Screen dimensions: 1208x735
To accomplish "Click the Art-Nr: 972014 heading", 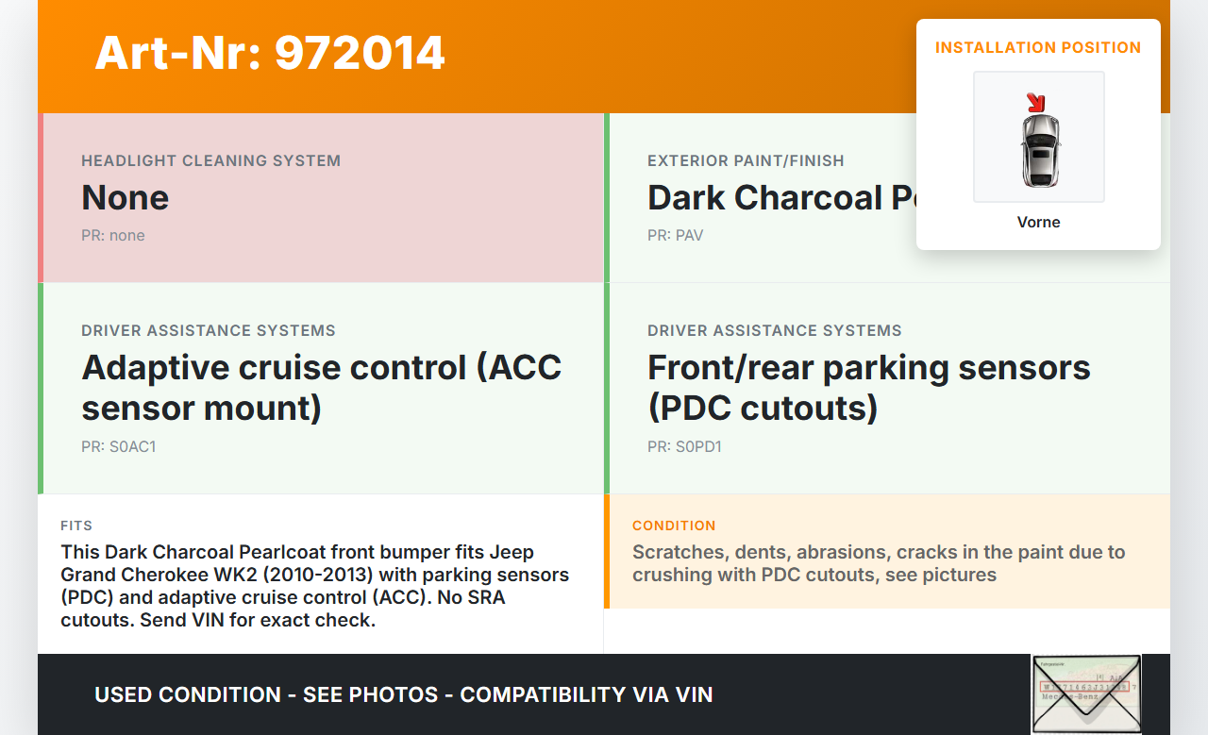I will 270,53.
